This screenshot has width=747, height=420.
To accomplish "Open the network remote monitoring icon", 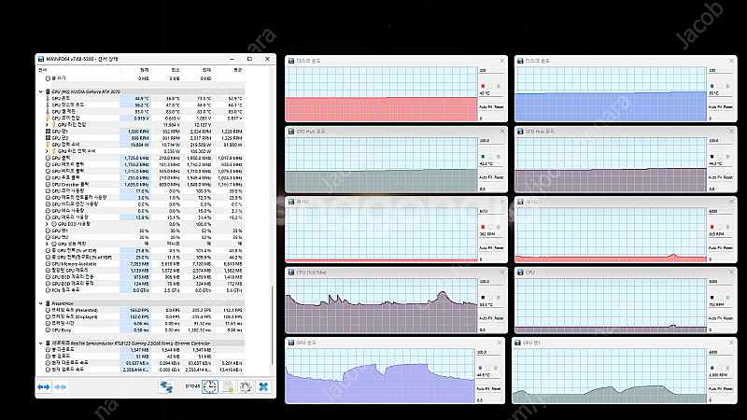I will [166, 385].
